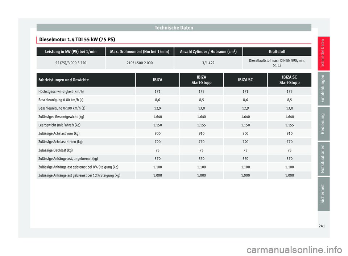Switch to the Empfehlungen side tab
348x256 pixels.
pyautogui.click(x=323, y=89)
